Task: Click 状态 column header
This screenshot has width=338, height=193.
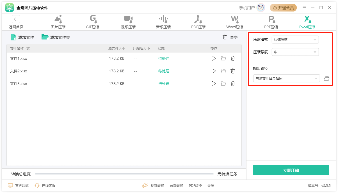Action: [x=161, y=49]
